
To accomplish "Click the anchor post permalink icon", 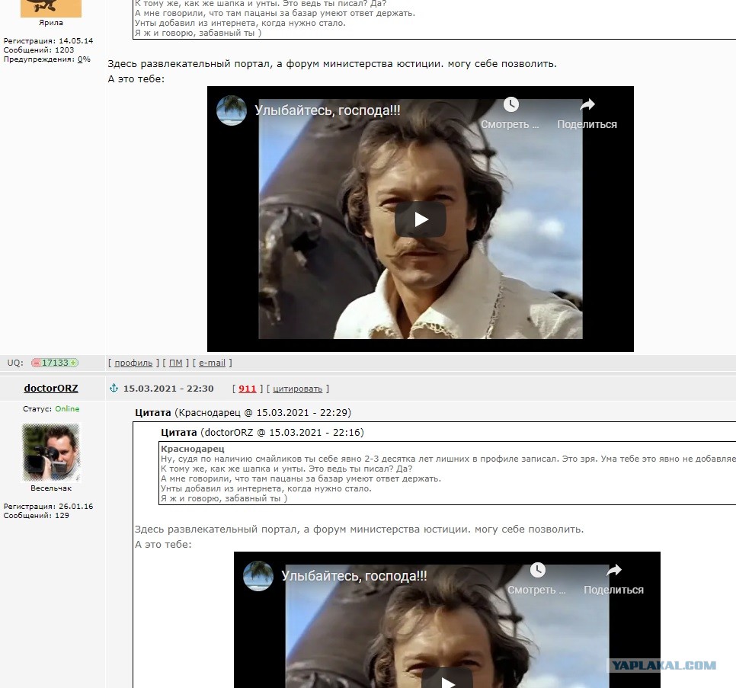I will (114, 388).
